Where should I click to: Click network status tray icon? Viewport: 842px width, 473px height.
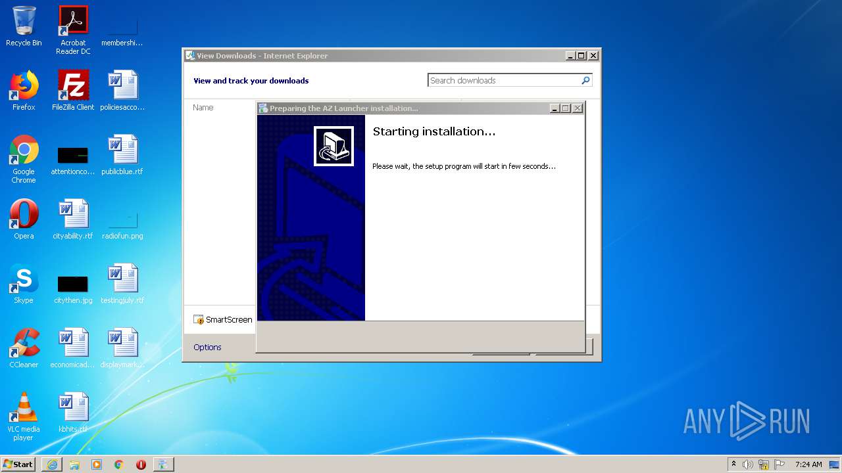point(764,464)
